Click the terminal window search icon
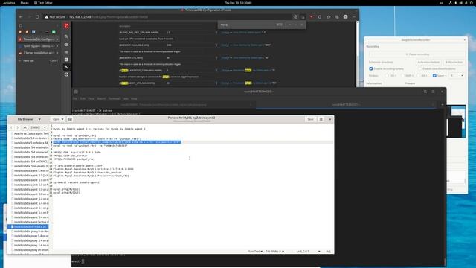This screenshot has width=476, height=268. coord(425,92)
